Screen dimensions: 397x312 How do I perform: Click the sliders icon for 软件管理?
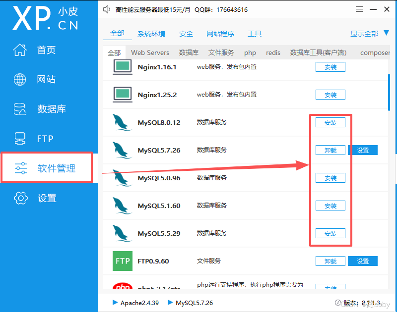click(x=21, y=168)
